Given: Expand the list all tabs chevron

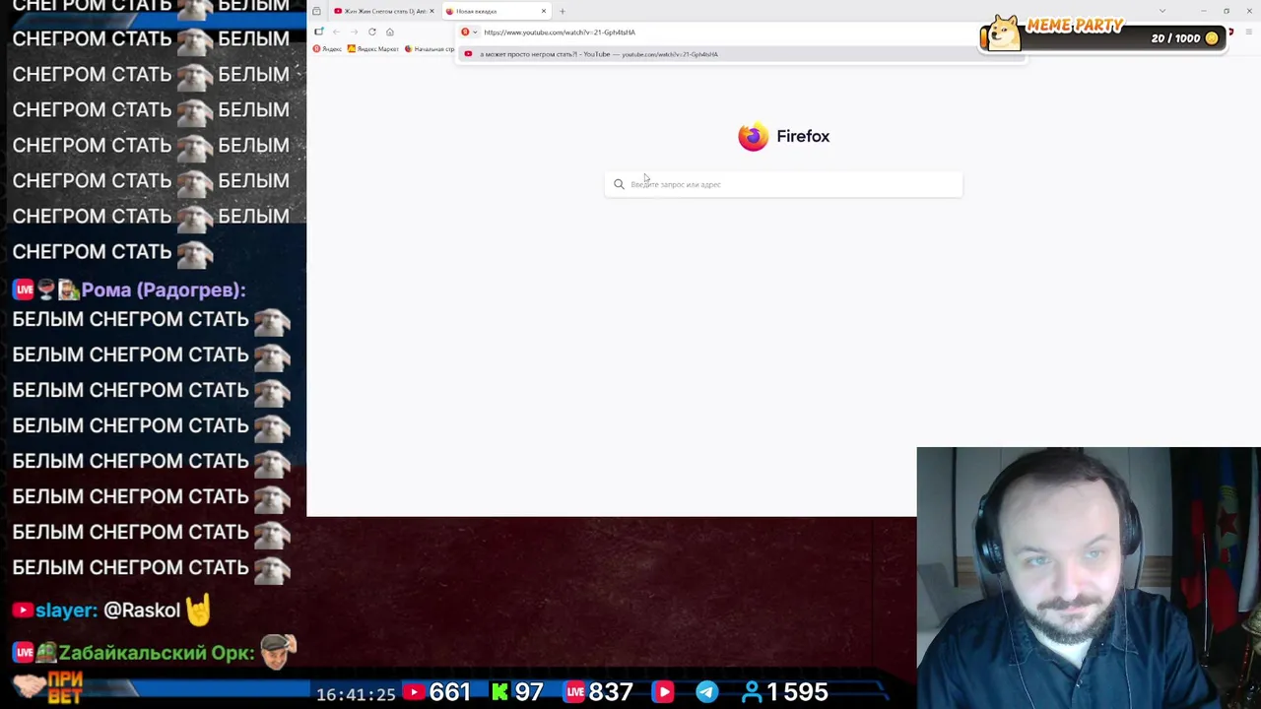Looking at the screenshot, I should point(1161,11).
